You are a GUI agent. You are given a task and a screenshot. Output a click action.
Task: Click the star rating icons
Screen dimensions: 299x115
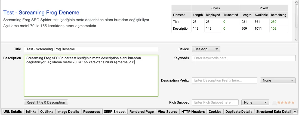click(286, 102)
